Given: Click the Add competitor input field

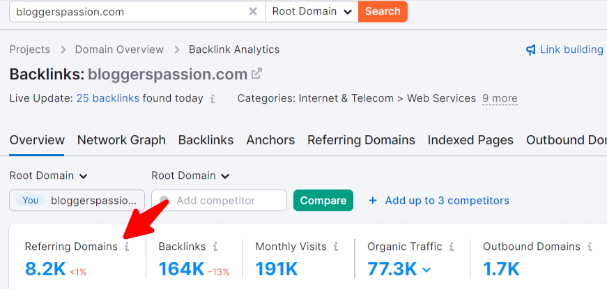Looking at the screenshot, I should click(x=223, y=201).
